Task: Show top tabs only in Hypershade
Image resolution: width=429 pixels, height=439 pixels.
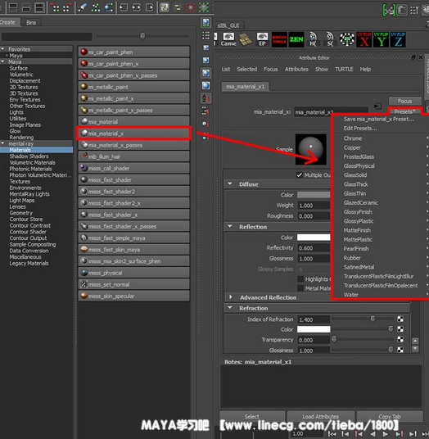Action: click(x=13, y=7)
